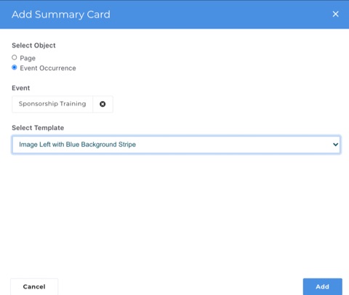Image resolution: width=349 pixels, height=295 pixels.
Task: Click the Select Template label
Action: coord(38,128)
